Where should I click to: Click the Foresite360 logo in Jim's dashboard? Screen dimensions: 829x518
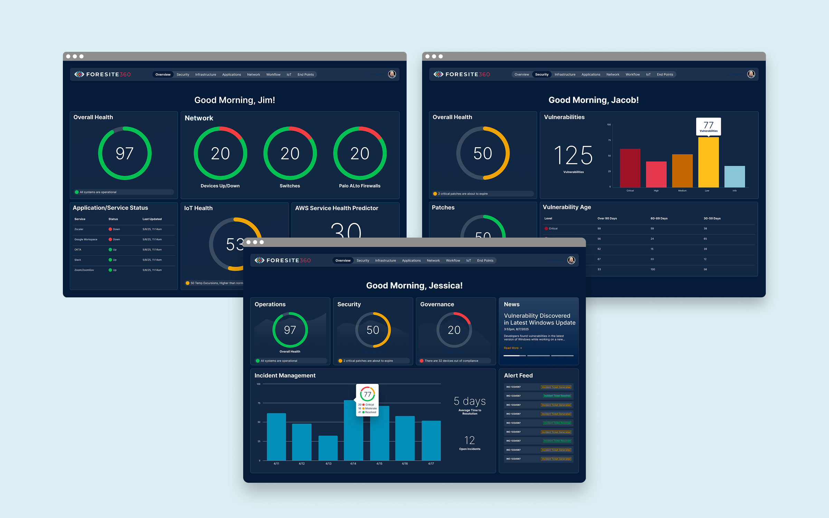coord(103,74)
